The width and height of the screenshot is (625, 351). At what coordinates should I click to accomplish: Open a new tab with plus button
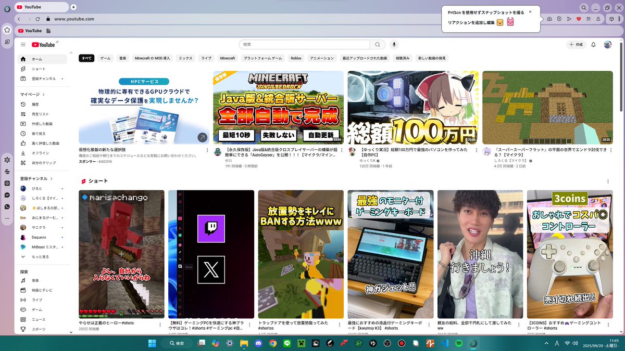pyautogui.click(x=73, y=7)
